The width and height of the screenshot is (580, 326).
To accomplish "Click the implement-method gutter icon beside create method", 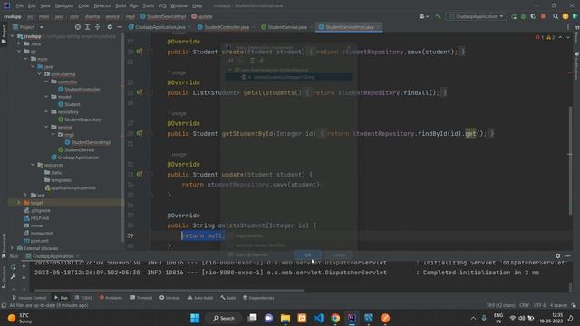I will 139,52.
